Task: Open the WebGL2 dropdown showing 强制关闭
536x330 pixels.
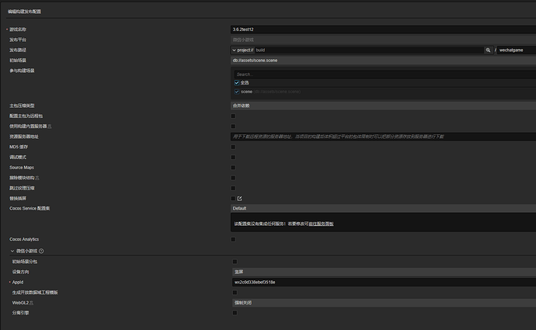Action: [385, 303]
